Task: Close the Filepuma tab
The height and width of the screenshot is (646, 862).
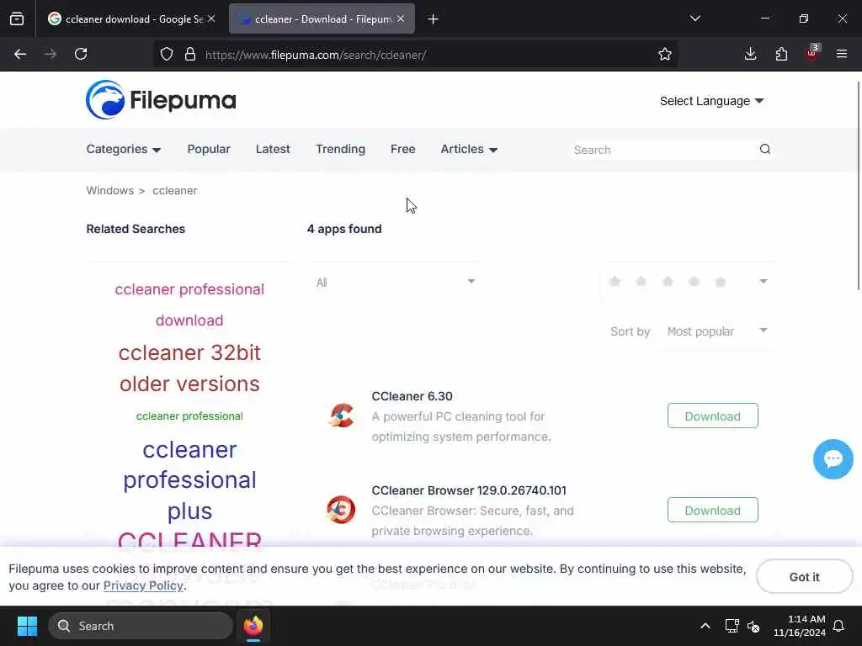Action: [401, 19]
